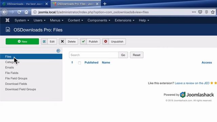The image size is (217, 122).
Task: Click the OSDownloads Pro: Files page title
Action: click(38, 30)
